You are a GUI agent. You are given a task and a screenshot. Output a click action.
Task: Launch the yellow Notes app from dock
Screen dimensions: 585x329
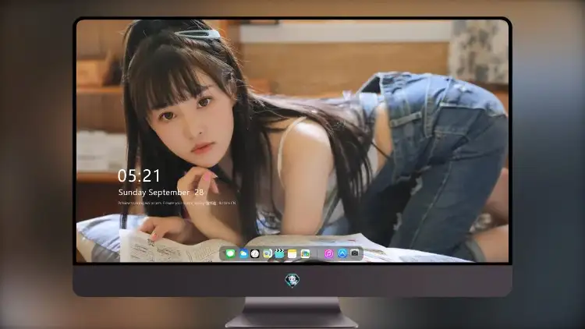coord(292,253)
